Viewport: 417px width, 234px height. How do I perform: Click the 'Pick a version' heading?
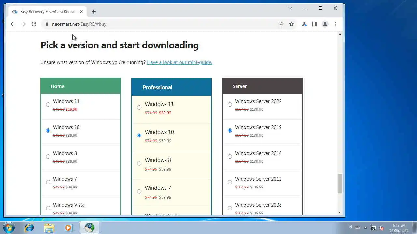120,45
